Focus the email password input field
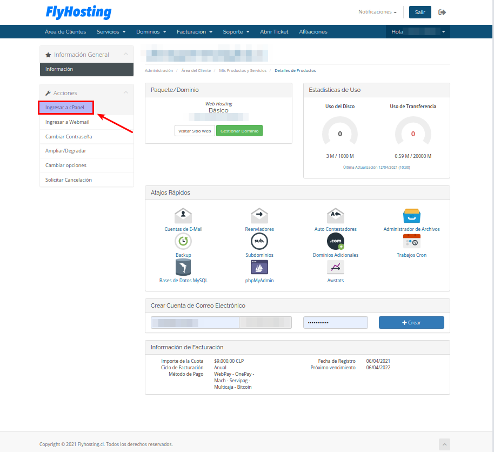 [x=336, y=322]
